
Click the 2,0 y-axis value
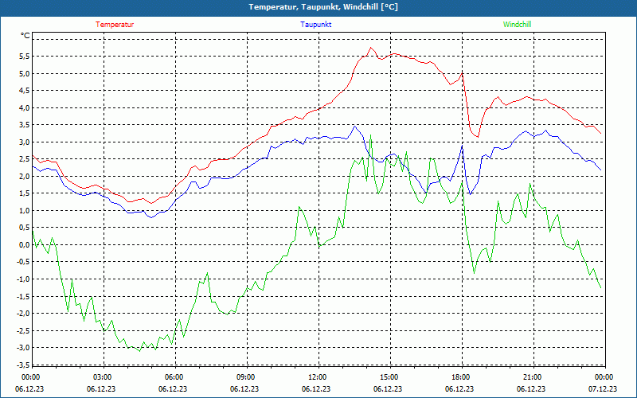pyautogui.click(x=25, y=176)
